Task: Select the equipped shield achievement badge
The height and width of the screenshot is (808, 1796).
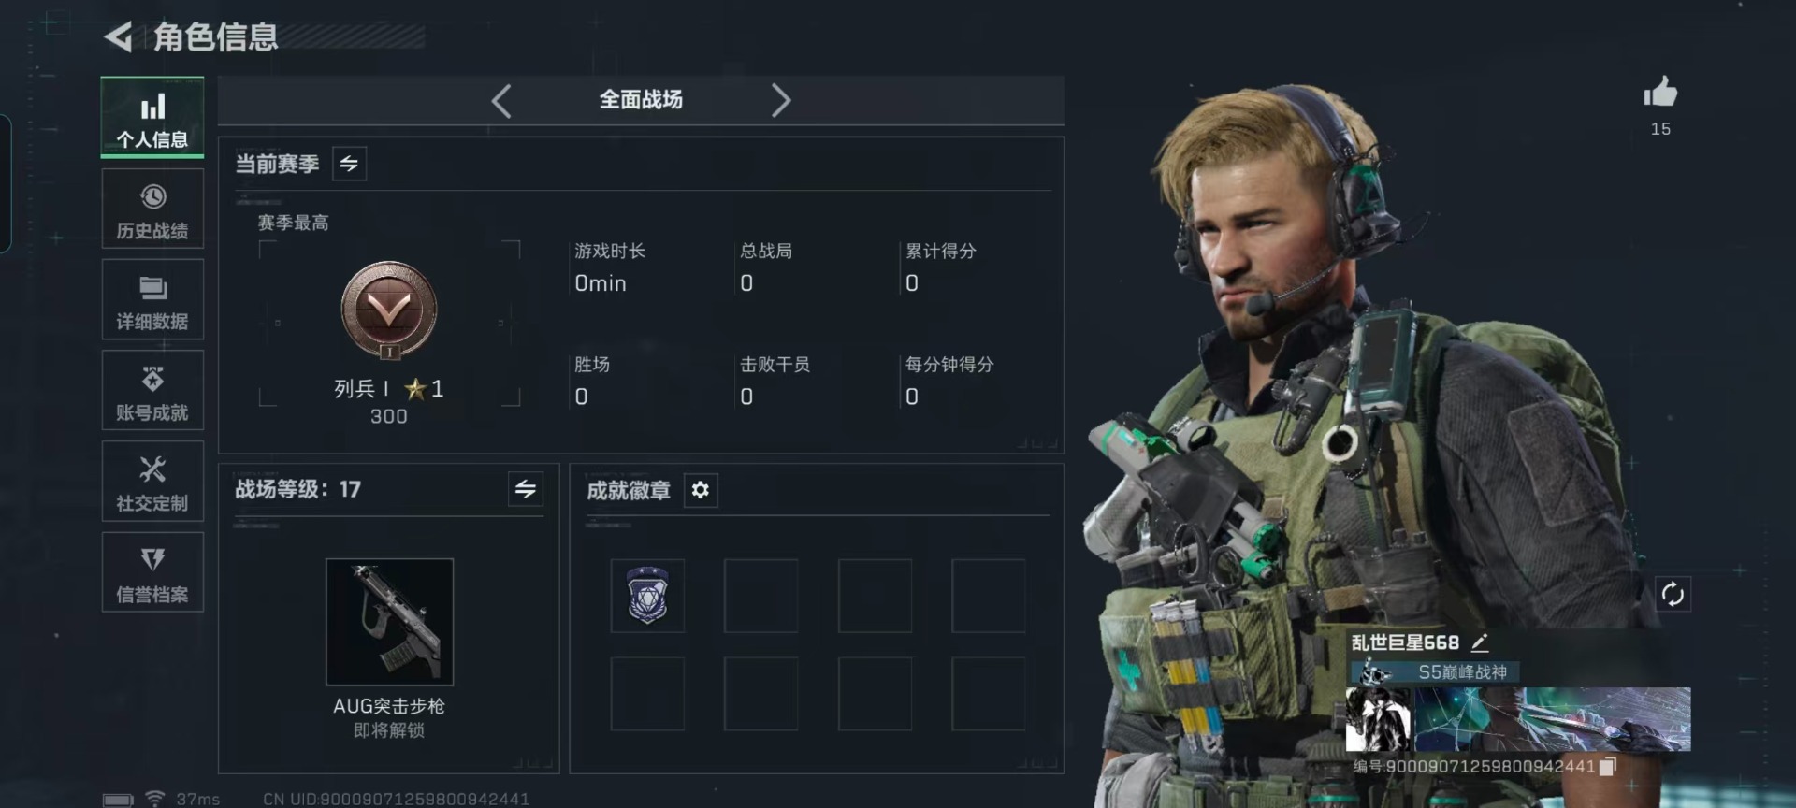Action: coord(647,596)
